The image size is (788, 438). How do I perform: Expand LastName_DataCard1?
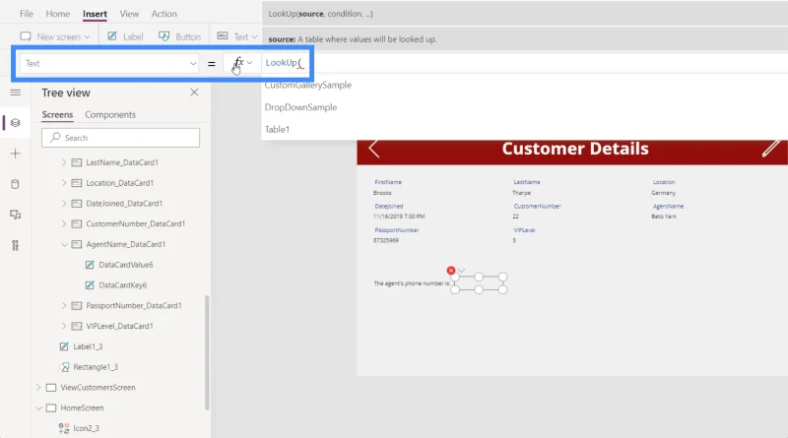tap(64, 162)
